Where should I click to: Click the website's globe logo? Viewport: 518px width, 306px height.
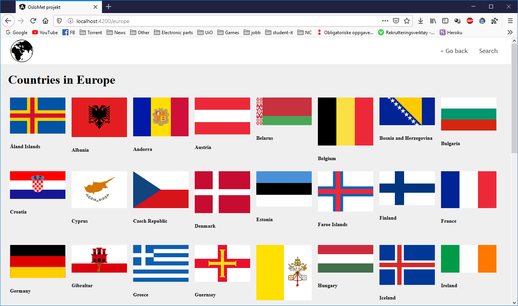pyautogui.click(x=22, y=50)
